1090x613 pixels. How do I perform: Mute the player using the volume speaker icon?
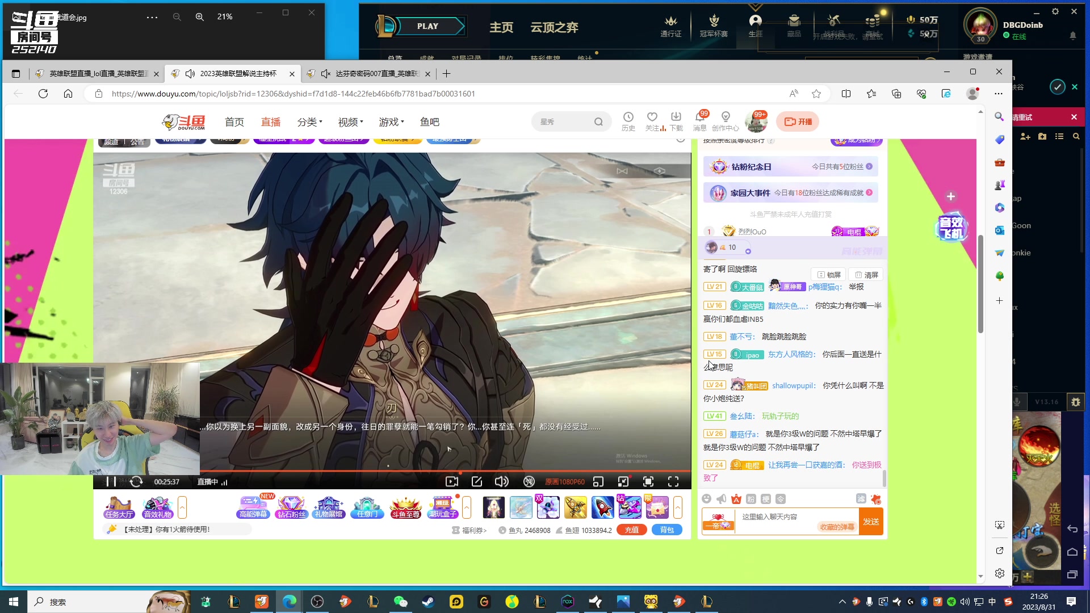coord(502,481)
